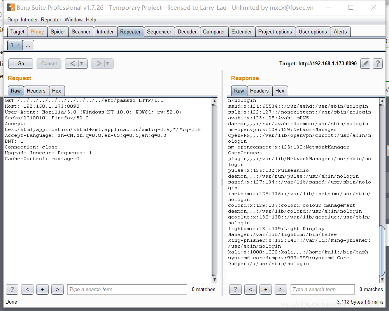This screenshot has width=389, height=311.
Task: Go back to previous request in history
Action: [x=72, y=64]
